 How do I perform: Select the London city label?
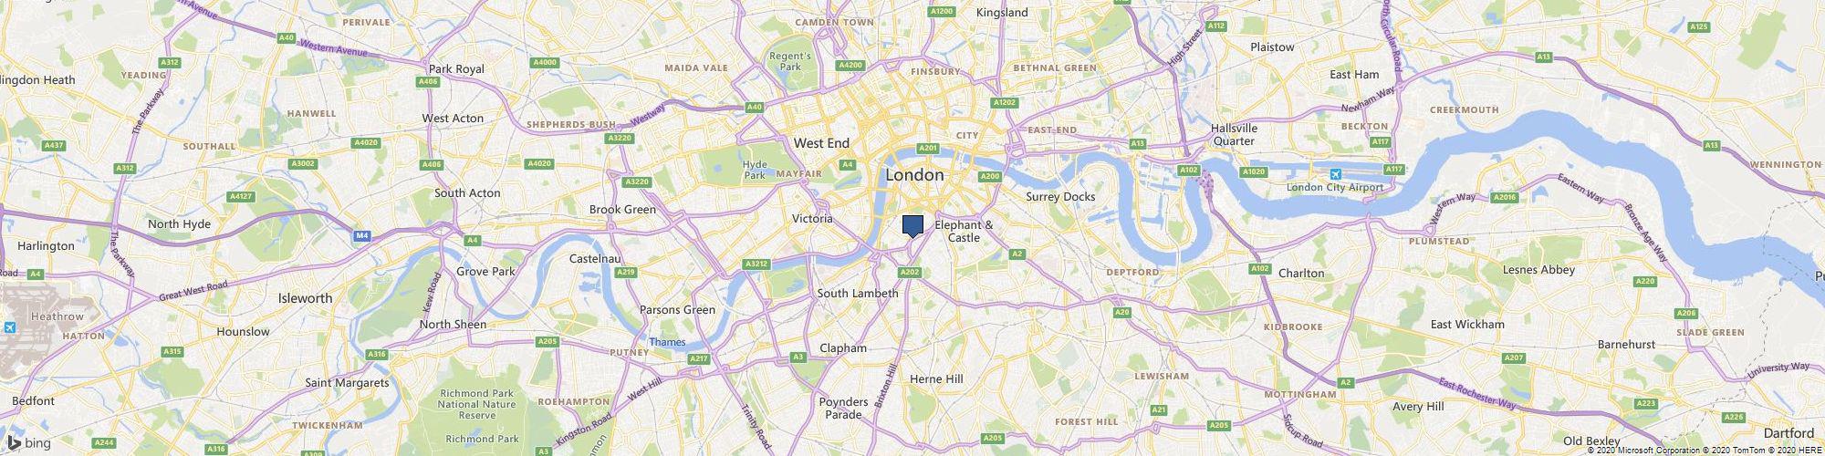(x=914, y=174)
